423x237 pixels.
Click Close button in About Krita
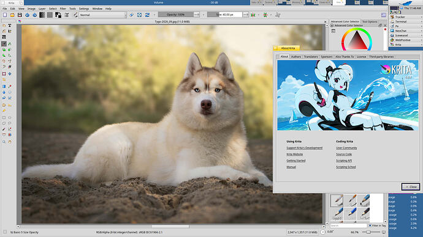click(x=411, y=186)
